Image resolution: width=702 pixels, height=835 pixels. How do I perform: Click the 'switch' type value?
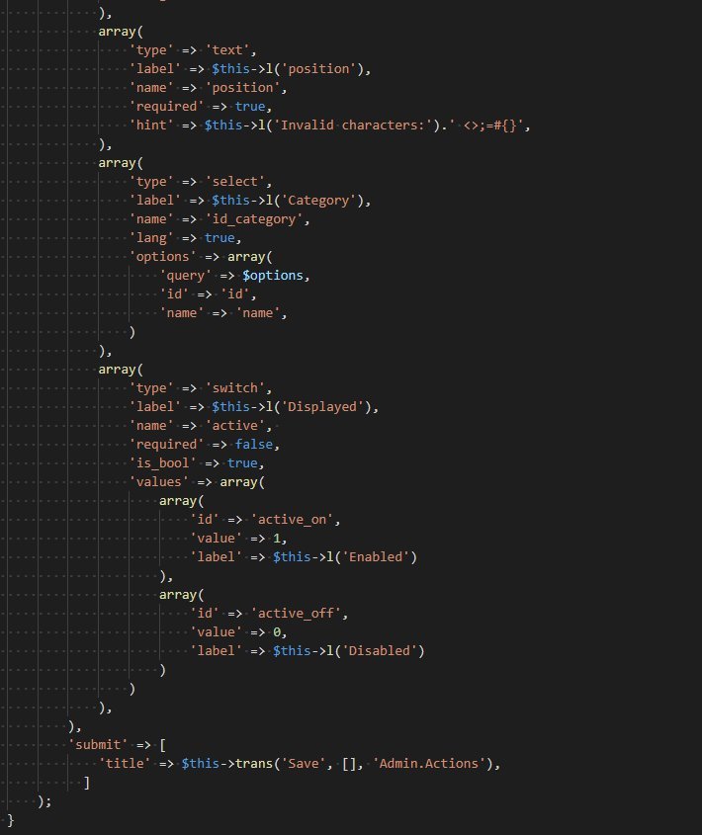click(x=235, y=388)
